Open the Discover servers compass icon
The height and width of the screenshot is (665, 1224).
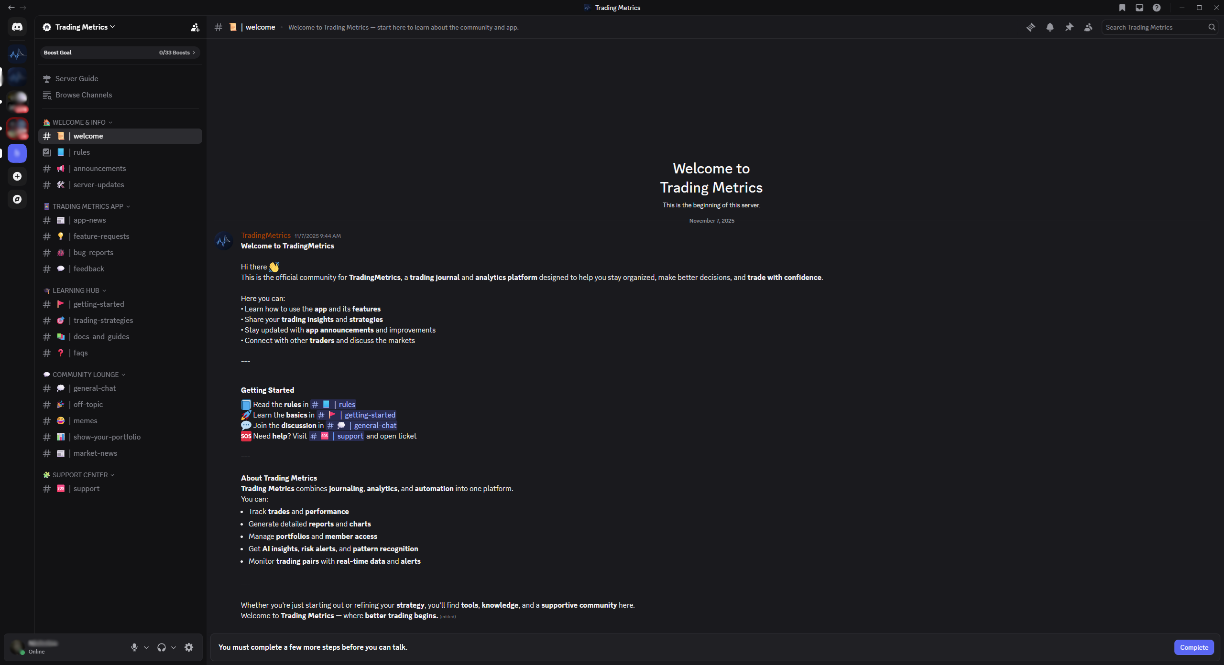17,199
